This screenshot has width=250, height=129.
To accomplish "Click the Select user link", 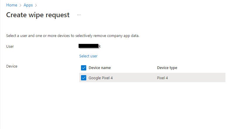I will click(88, 56).
